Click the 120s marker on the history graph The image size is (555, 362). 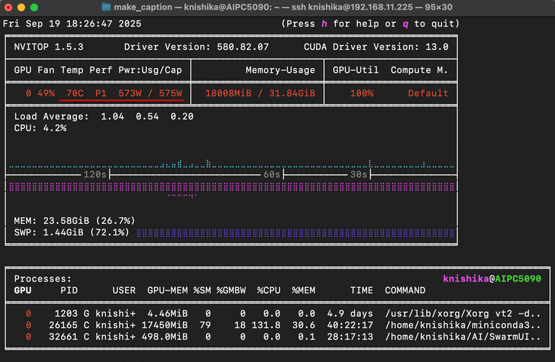click(x=94, y=174)
